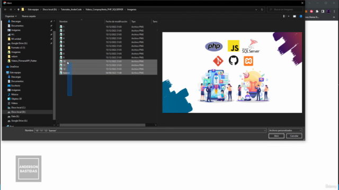Click 'Este equipo' in the address path
This screenshot has height=190, width=339.
click(x=33, y=9)
